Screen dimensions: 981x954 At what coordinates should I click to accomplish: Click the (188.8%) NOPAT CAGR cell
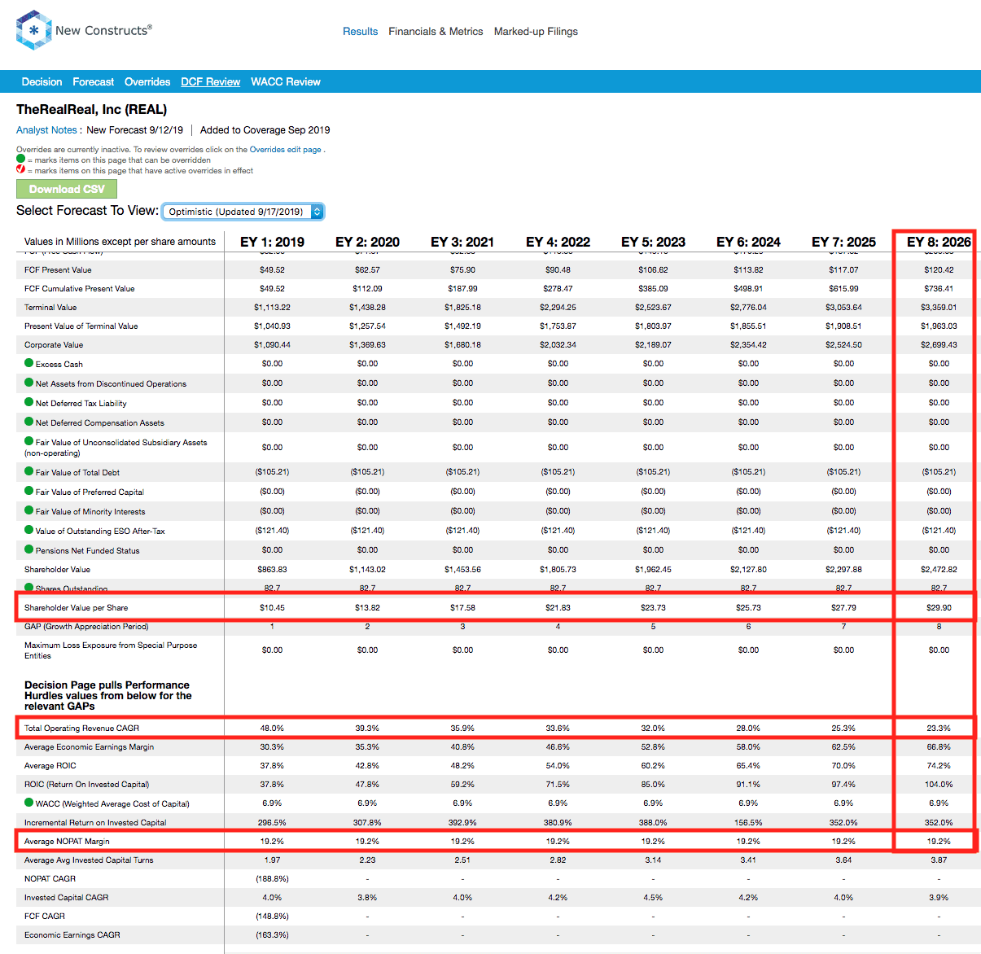272,879
